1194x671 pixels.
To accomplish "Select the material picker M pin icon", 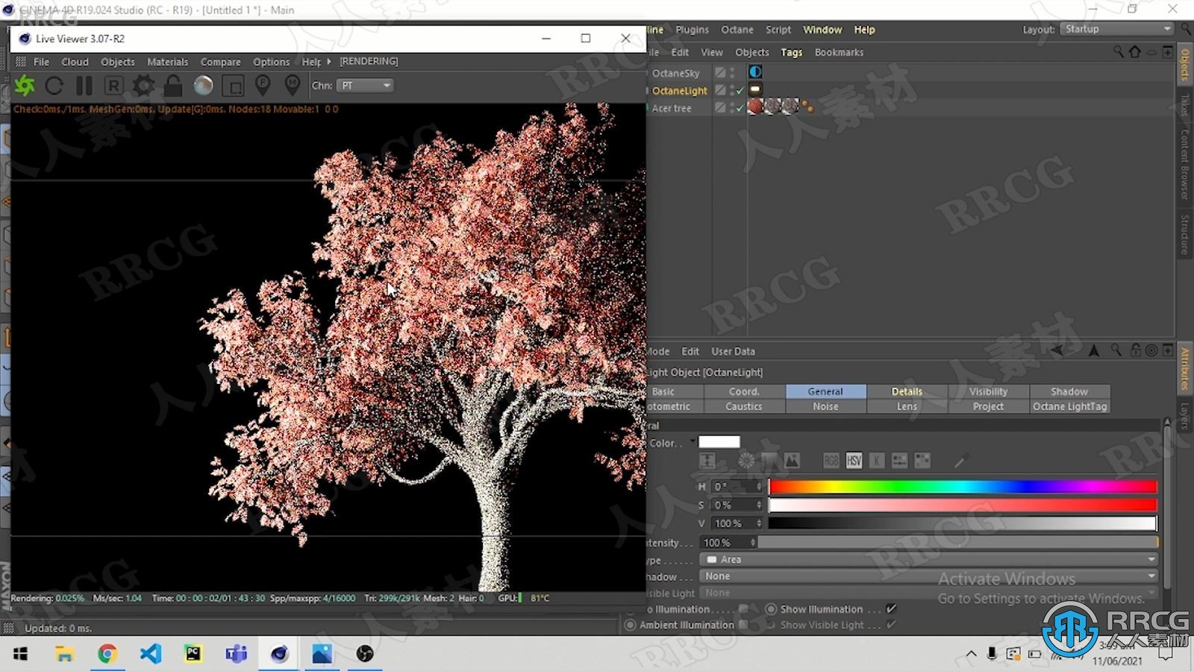I will point(293,86).
